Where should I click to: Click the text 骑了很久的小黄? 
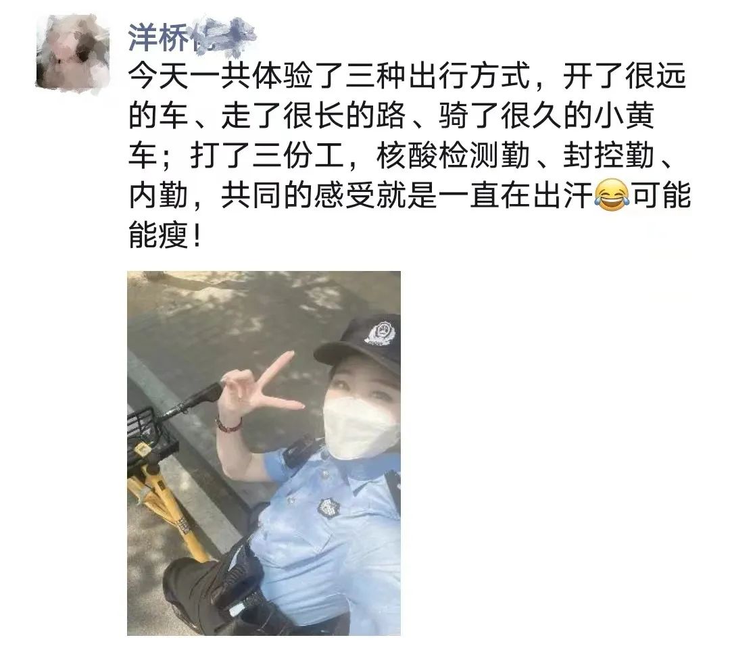547,116
